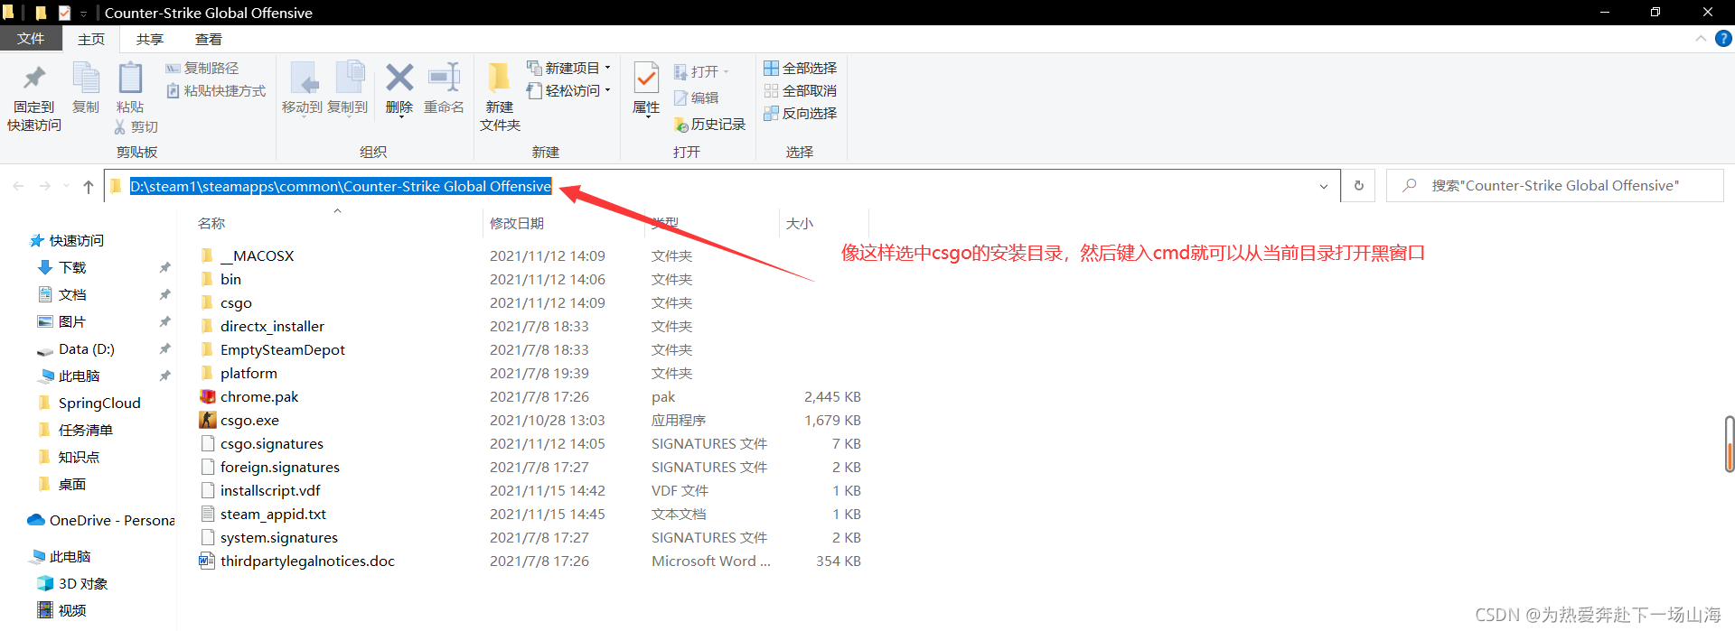Click Copy path (复制路径)

pos(202,68)
